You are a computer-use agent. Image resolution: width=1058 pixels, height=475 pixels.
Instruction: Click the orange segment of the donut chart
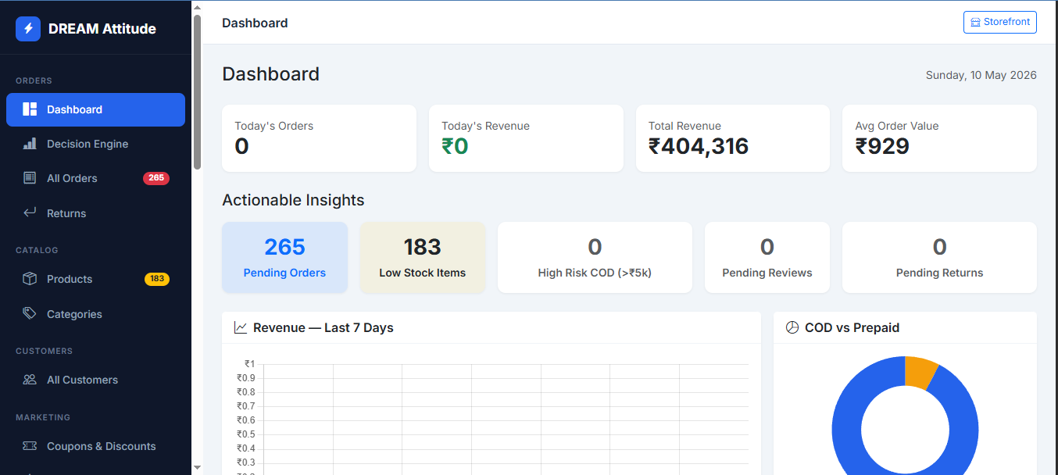(x=920, y=371)
